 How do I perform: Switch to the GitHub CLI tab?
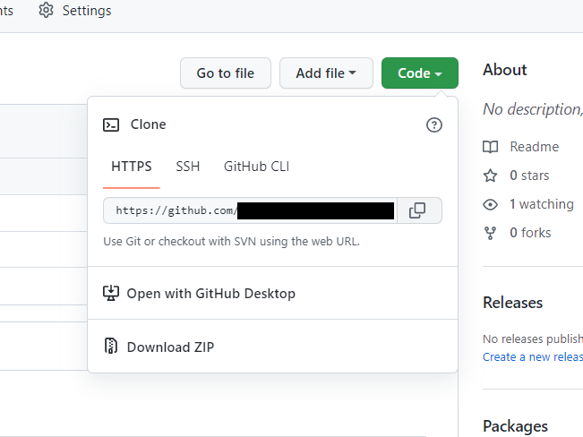(x=256, y=167)
